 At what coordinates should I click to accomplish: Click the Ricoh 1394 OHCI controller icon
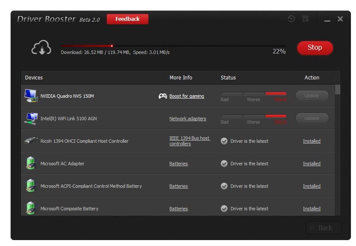pyautogui.click(x=31, y=141)
